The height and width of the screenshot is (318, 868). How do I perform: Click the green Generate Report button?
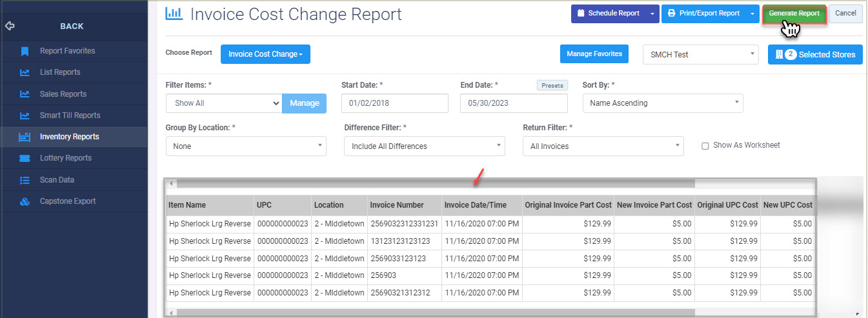pyautogui.click(x=794, y=14)
